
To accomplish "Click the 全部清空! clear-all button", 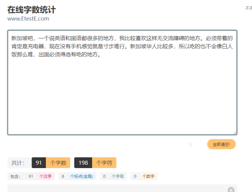I will [221, 144].
